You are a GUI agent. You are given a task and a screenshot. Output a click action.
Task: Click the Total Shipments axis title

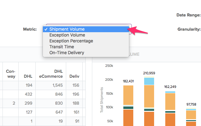point(102,100)
